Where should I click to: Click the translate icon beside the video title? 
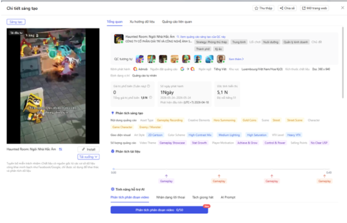click(60, 149)
